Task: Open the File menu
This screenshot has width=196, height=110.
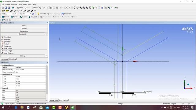Action: [x=3, y=5]
